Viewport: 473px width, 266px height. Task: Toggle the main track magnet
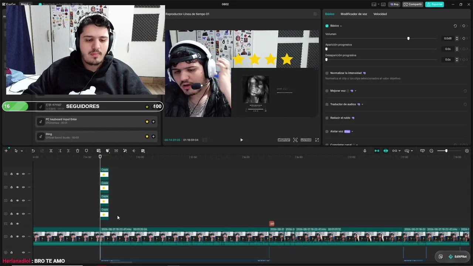tap(377, 151)
